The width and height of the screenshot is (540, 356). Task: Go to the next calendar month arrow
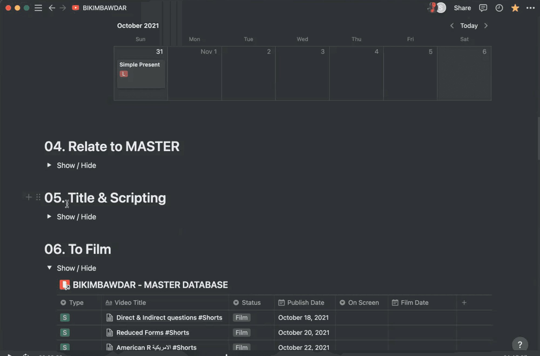[486, 26]
